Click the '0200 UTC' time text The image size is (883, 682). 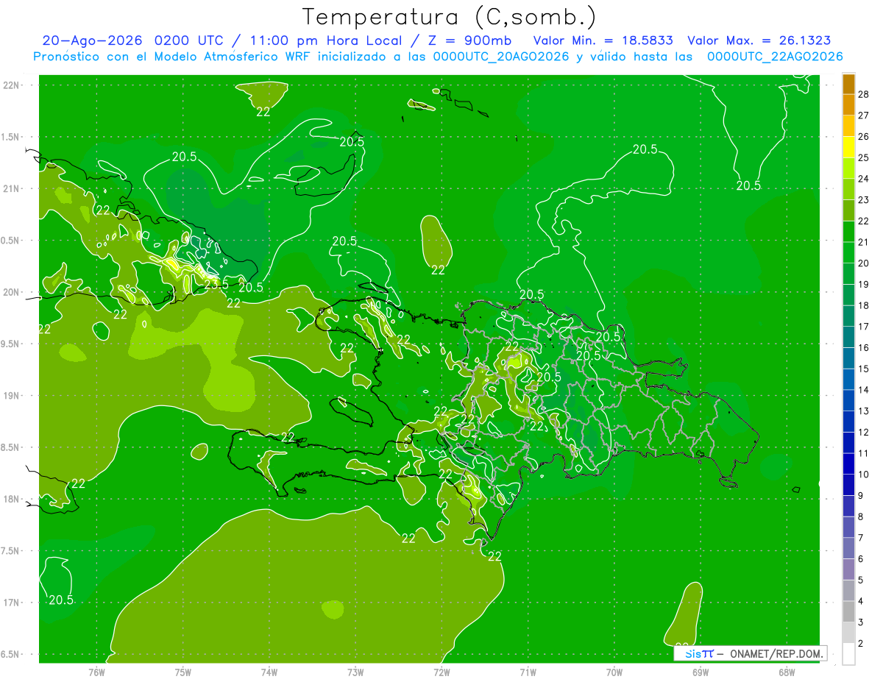tap(188, 40)
